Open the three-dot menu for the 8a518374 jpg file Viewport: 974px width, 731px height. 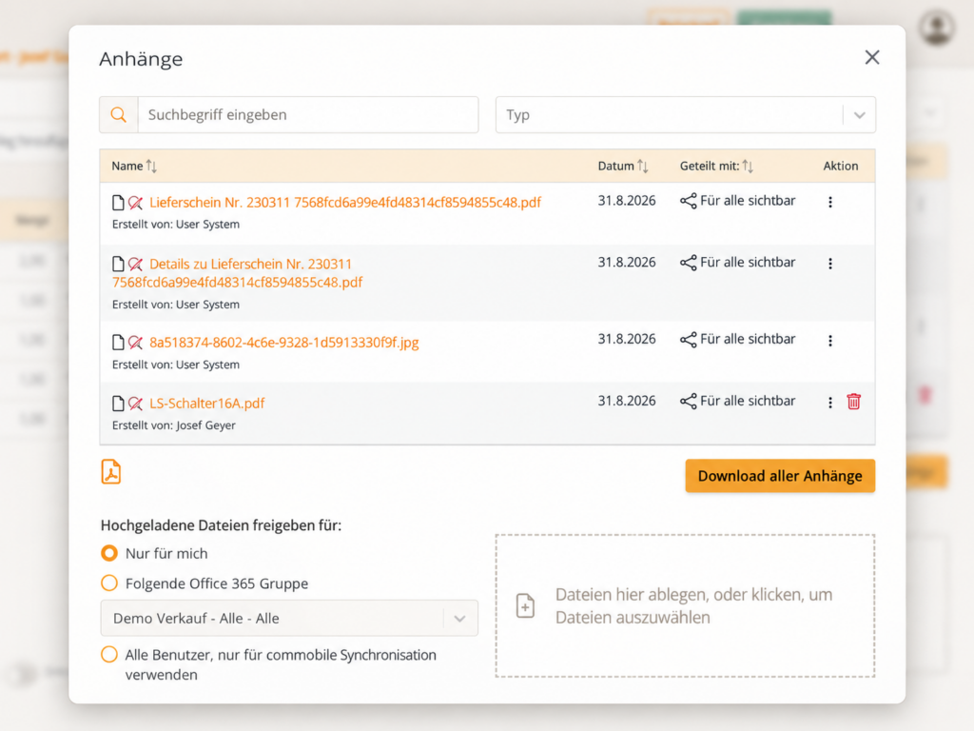(x=829, y=341)
